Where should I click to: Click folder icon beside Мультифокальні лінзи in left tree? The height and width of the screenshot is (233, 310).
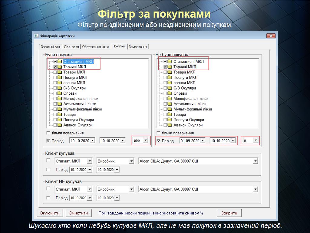tap(60, 109)
